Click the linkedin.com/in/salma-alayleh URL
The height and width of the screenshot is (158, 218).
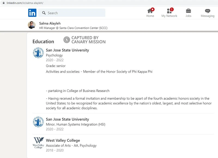coord(25,3)
